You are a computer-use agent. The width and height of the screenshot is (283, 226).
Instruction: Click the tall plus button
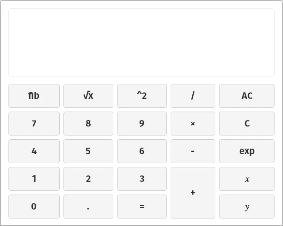[x=193, y=192]
